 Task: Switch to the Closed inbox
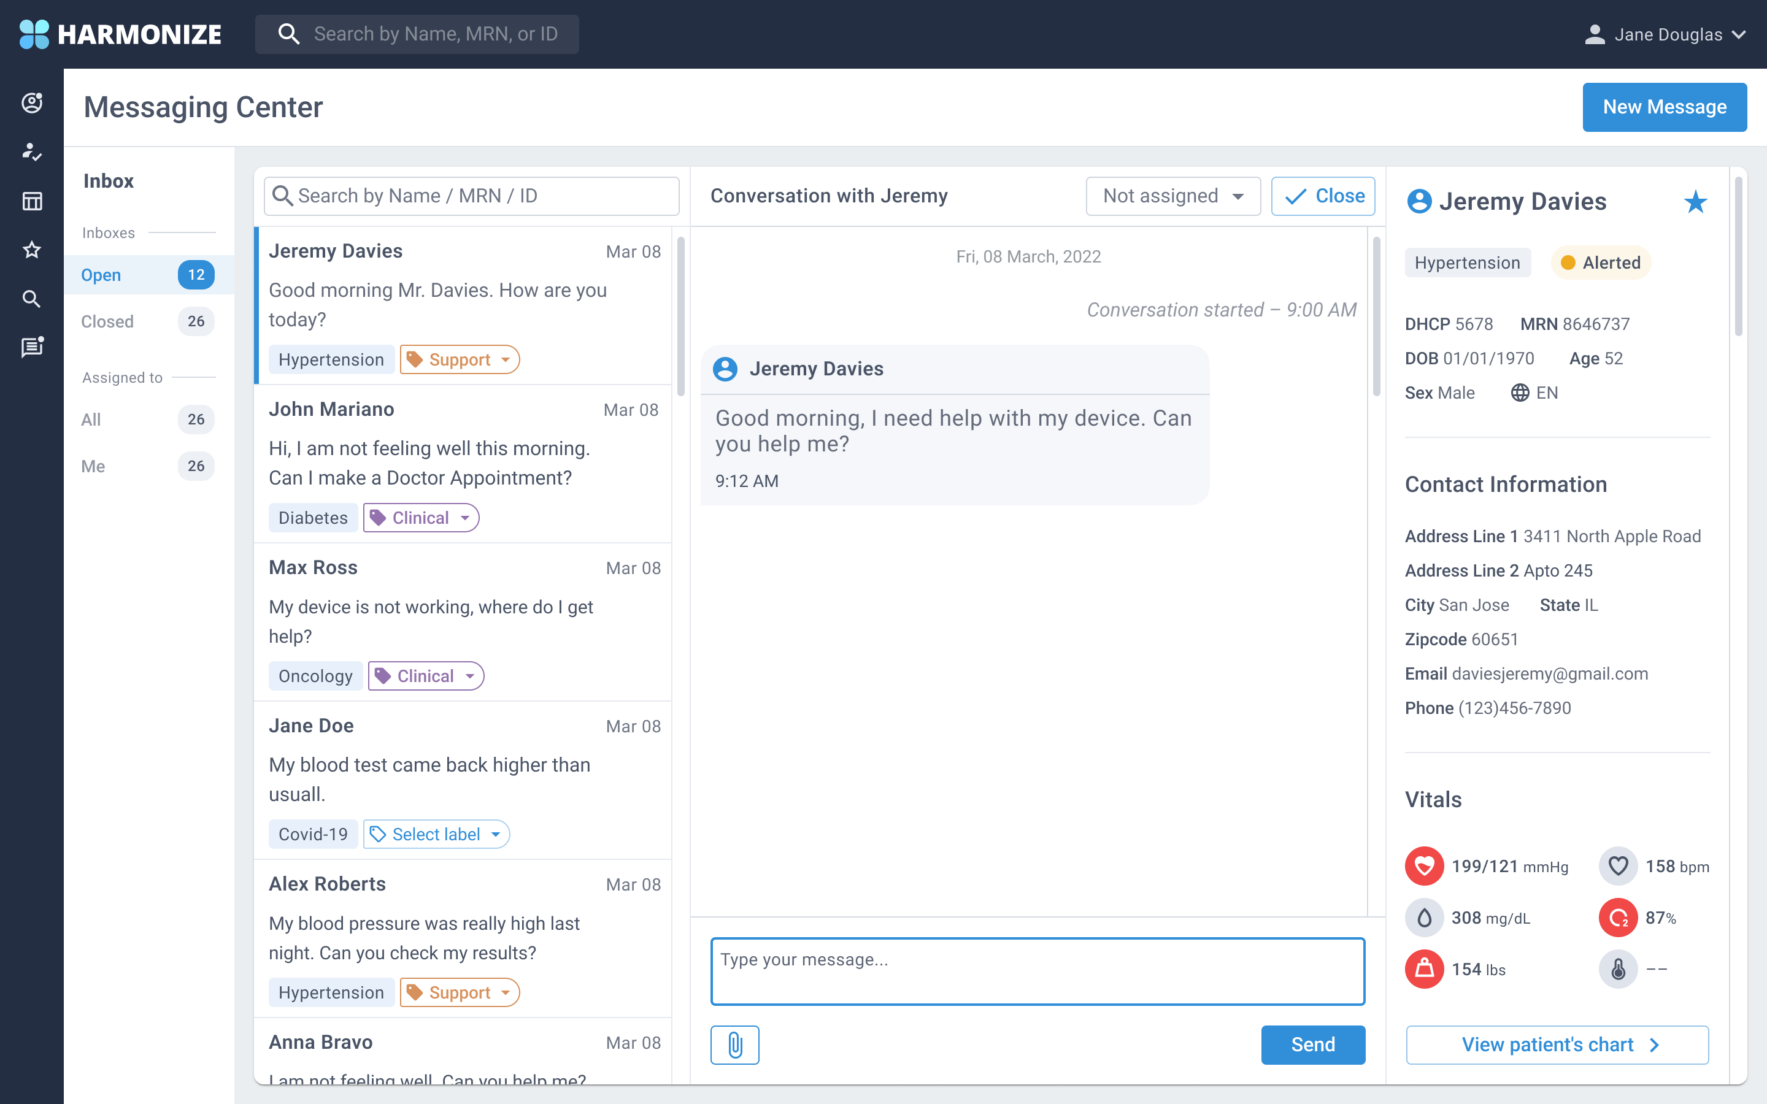[107, 321]
